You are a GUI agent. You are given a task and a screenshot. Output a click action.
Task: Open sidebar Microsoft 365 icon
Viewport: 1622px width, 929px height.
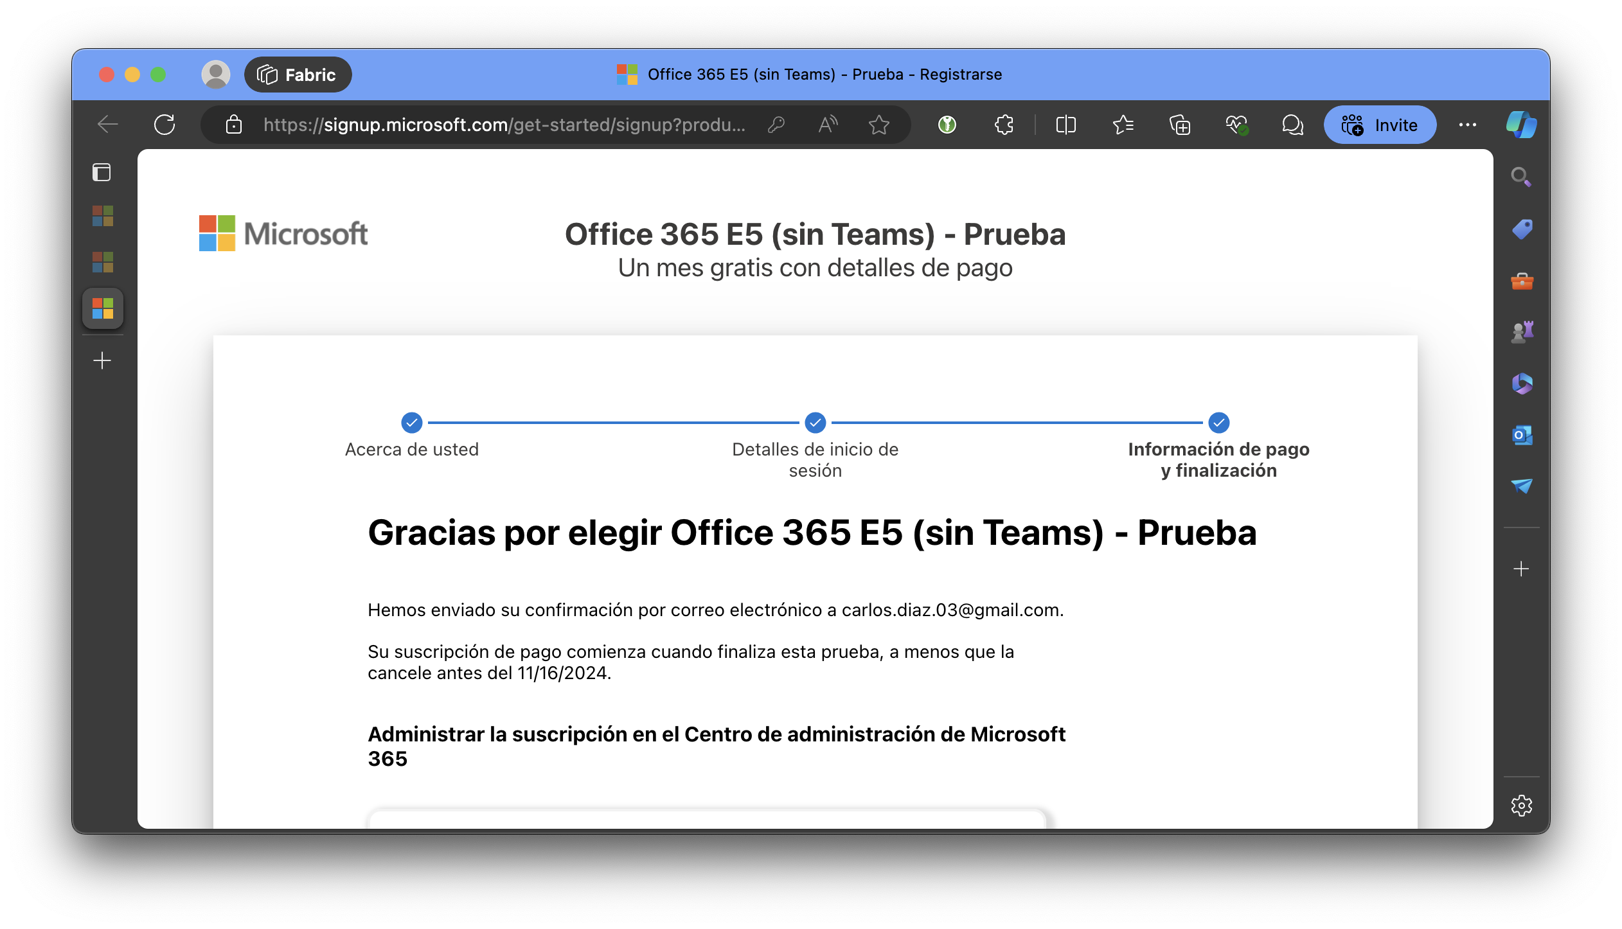(1522, 384)
